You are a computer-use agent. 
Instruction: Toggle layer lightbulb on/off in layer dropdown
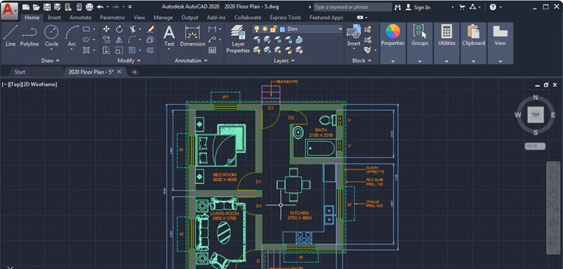256,29
